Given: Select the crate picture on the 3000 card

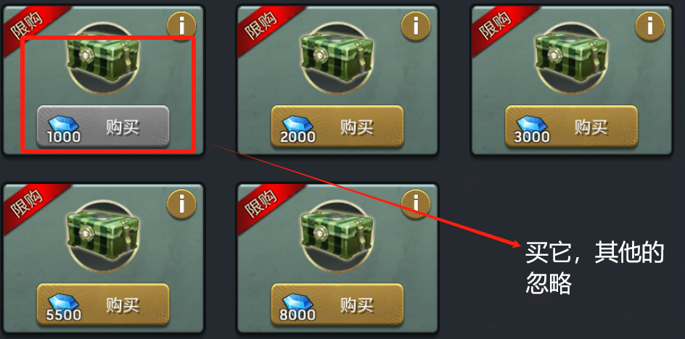Looking at the screenshot, I should click(x=571, y=59).
